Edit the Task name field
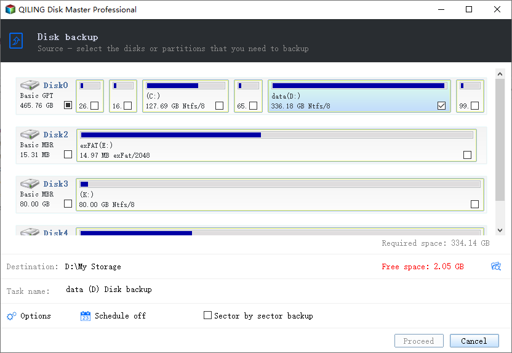 tap(109, 290)
